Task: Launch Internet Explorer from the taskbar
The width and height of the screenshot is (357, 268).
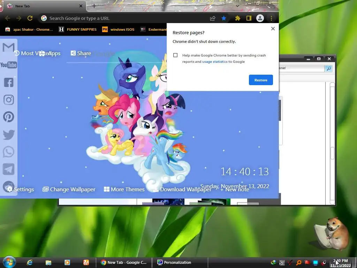Action: 30,262
